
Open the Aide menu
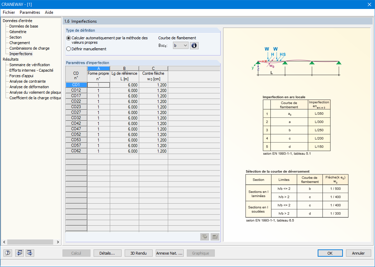tap(49, 12)
